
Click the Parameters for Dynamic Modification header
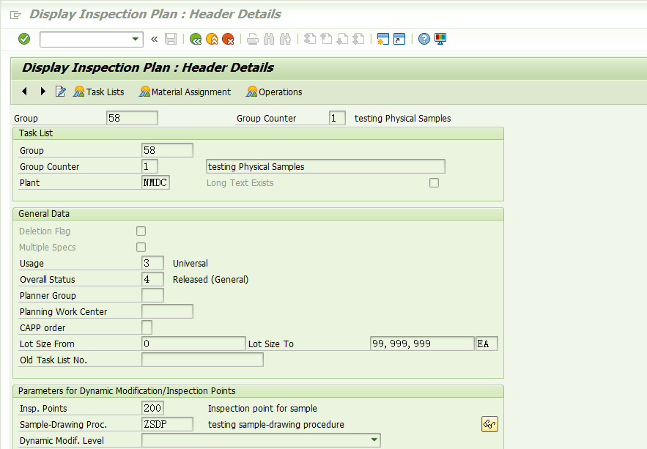coord(127,391)
